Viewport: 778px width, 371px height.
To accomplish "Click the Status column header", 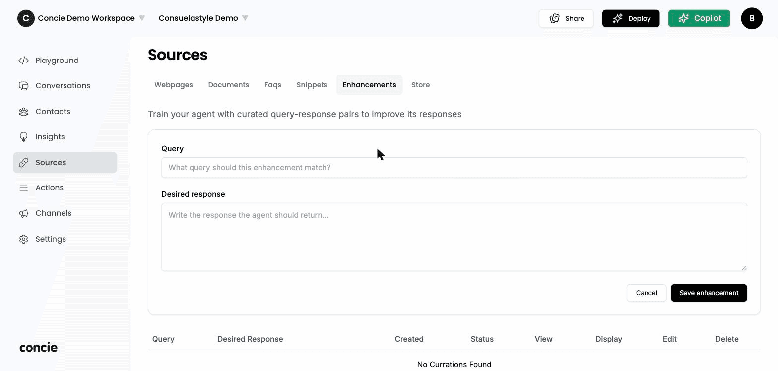I will [x=482, y=339].
